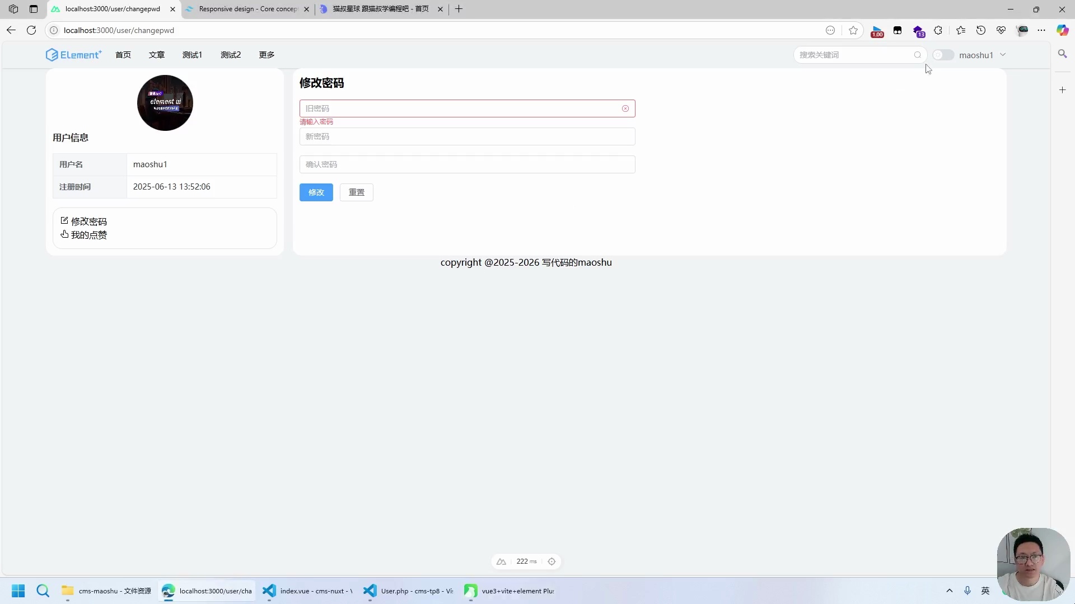Image resolution: width=1075 pixels, height=604 pixels.
Task: Open browser extensions puzzle icon
Action: click(938, 30)
